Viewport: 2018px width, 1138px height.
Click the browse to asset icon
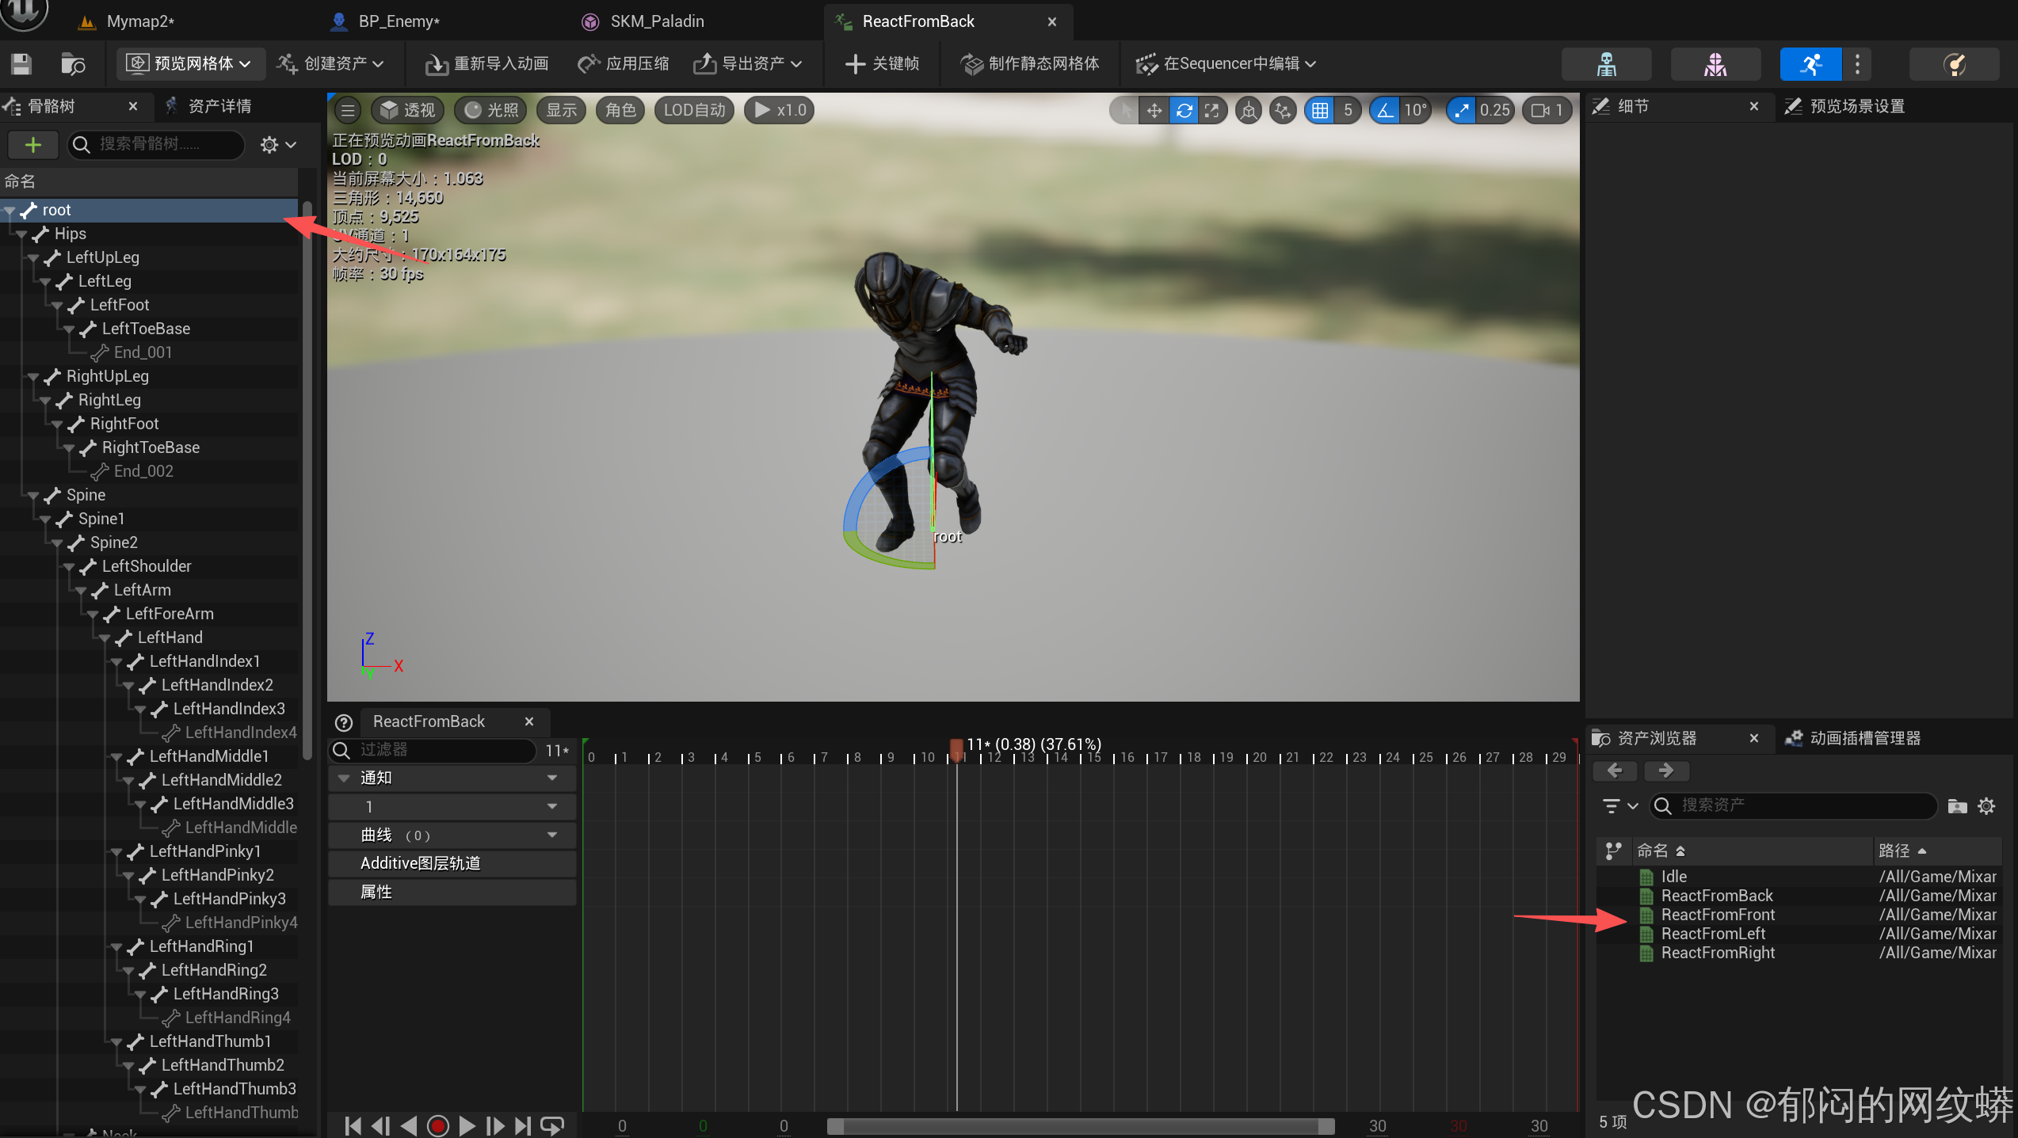73,64
